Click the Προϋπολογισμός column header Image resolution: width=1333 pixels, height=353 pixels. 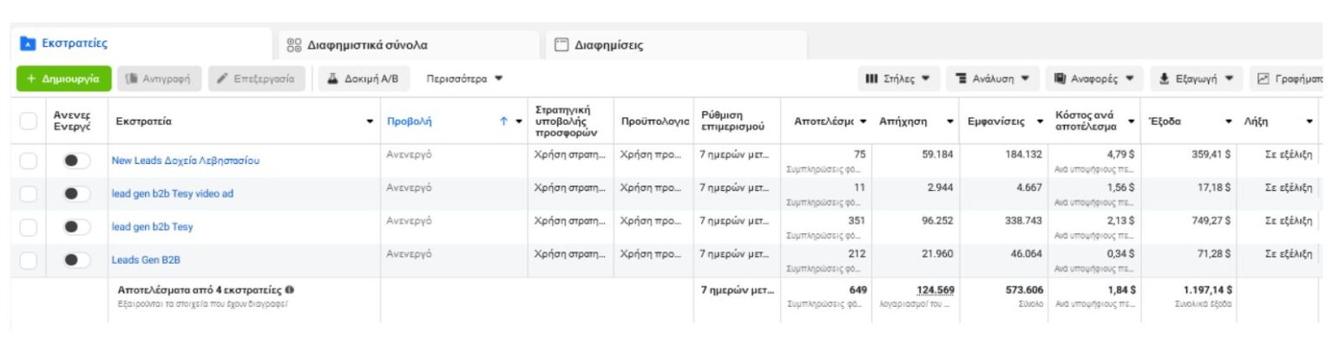(x=654, y=122)
